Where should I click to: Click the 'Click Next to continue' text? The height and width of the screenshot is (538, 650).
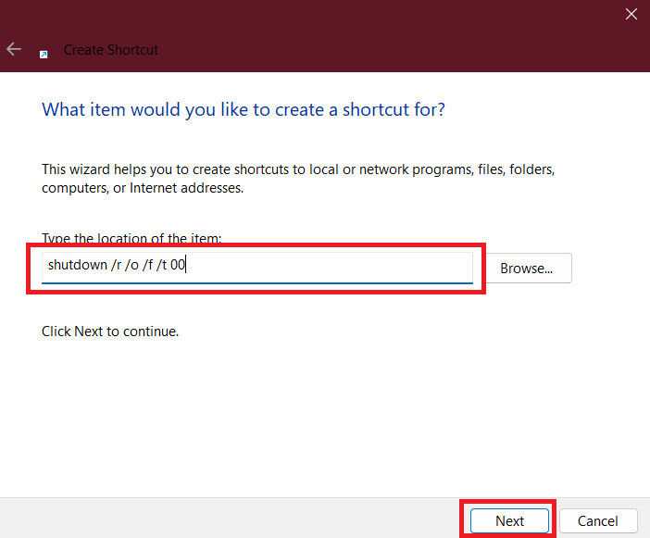tap(110, 331)
